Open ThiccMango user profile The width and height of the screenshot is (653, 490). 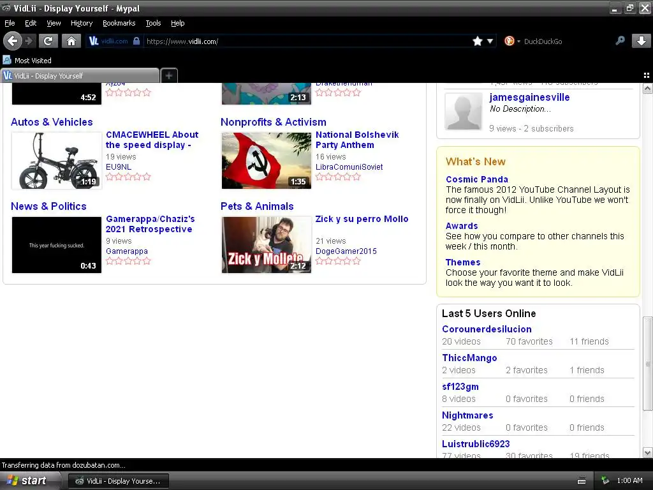tap(469, 358)
